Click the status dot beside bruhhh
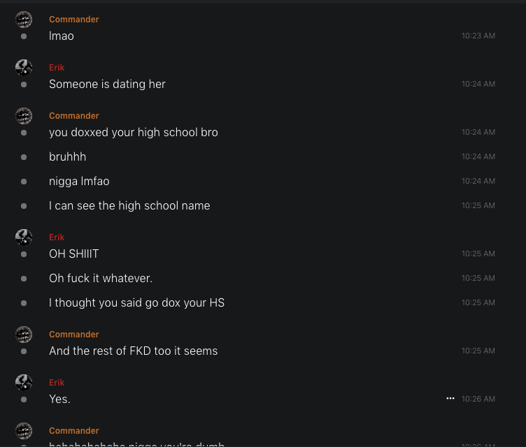526x447 pixels. pyautogui.click(x=24, y=157)
